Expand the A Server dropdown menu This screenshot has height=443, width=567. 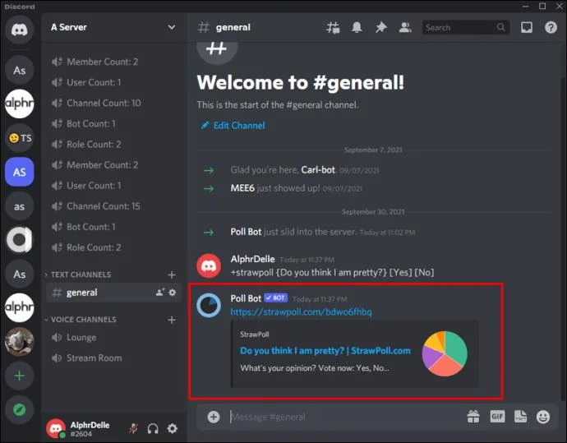pyautogui.click(x=172, y=27)
